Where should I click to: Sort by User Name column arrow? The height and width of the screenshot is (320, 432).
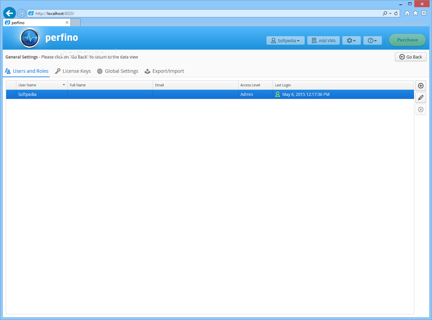pyautogui.click(x=64, y=84)
